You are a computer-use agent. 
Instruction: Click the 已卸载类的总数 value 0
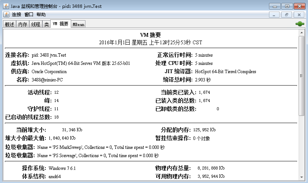point(218,109)
